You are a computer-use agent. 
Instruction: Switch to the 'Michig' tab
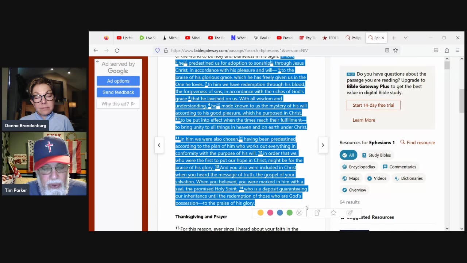pyautogui.click(x=170, y=38)
